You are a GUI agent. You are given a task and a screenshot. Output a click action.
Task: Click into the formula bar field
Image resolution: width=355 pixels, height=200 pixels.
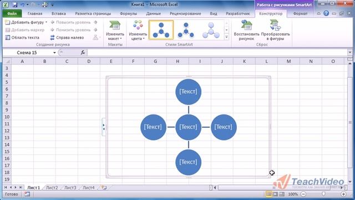(217, 53)
